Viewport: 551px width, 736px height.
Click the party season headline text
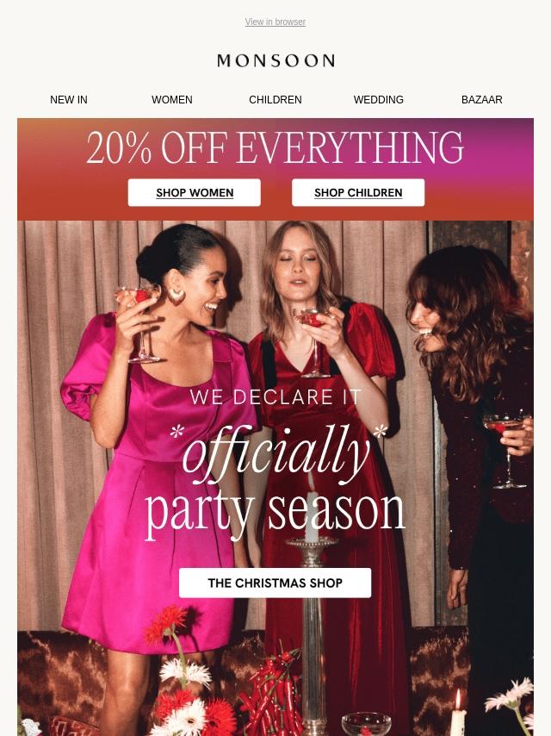click(275, 513)
